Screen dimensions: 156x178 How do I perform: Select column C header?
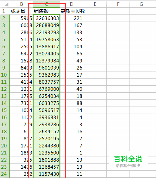tap(47, 4)
